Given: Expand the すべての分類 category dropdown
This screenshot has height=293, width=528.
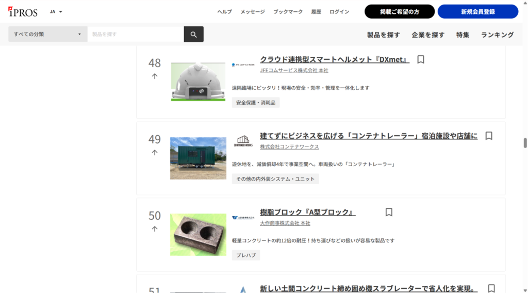Looking at the screenshot, I should tap(47, 34).
